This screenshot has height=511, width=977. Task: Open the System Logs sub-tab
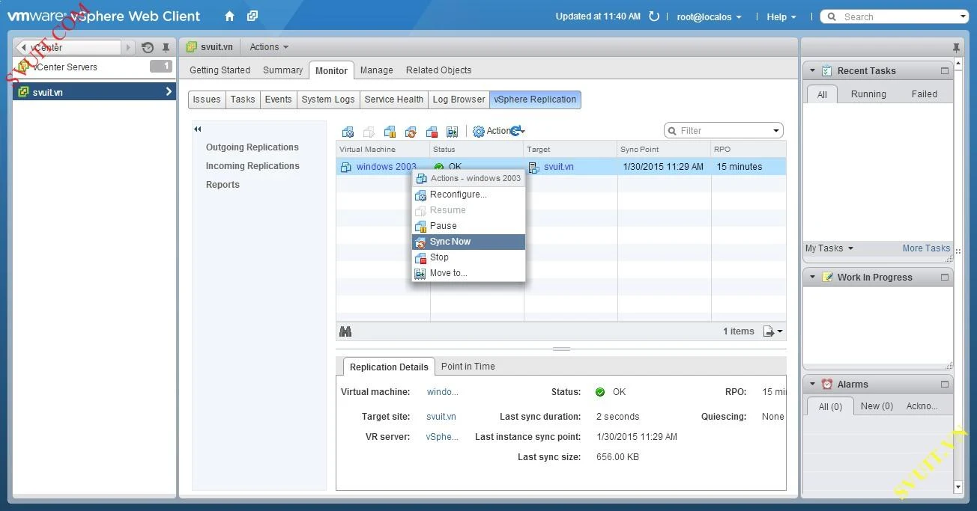(328, 100)
